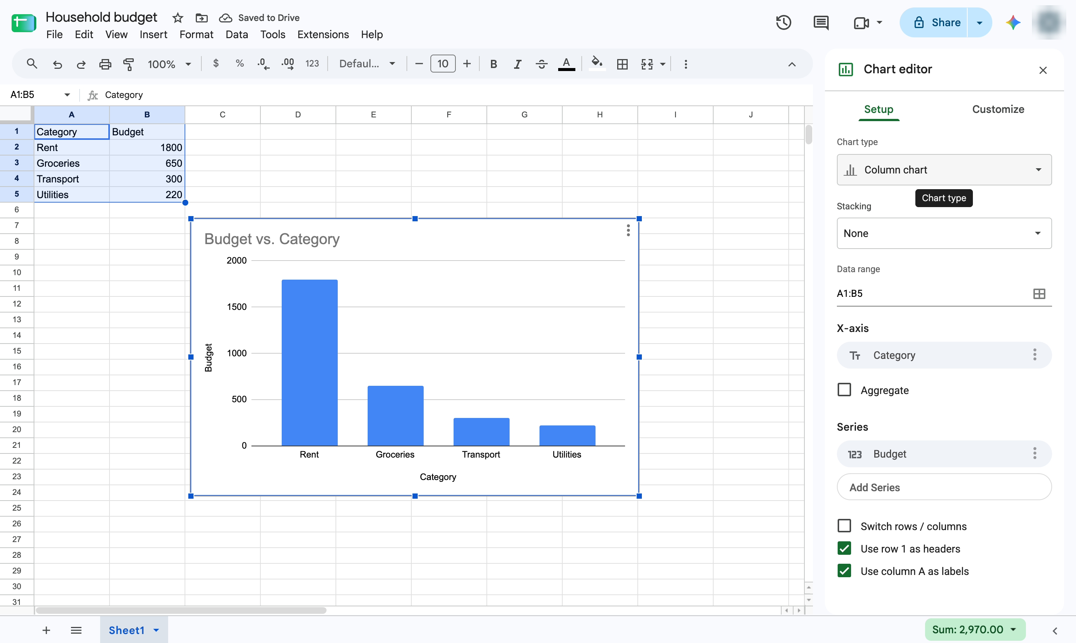1076x643 pixels.
Task: Click the font size input field
Action: coord(442,64)
